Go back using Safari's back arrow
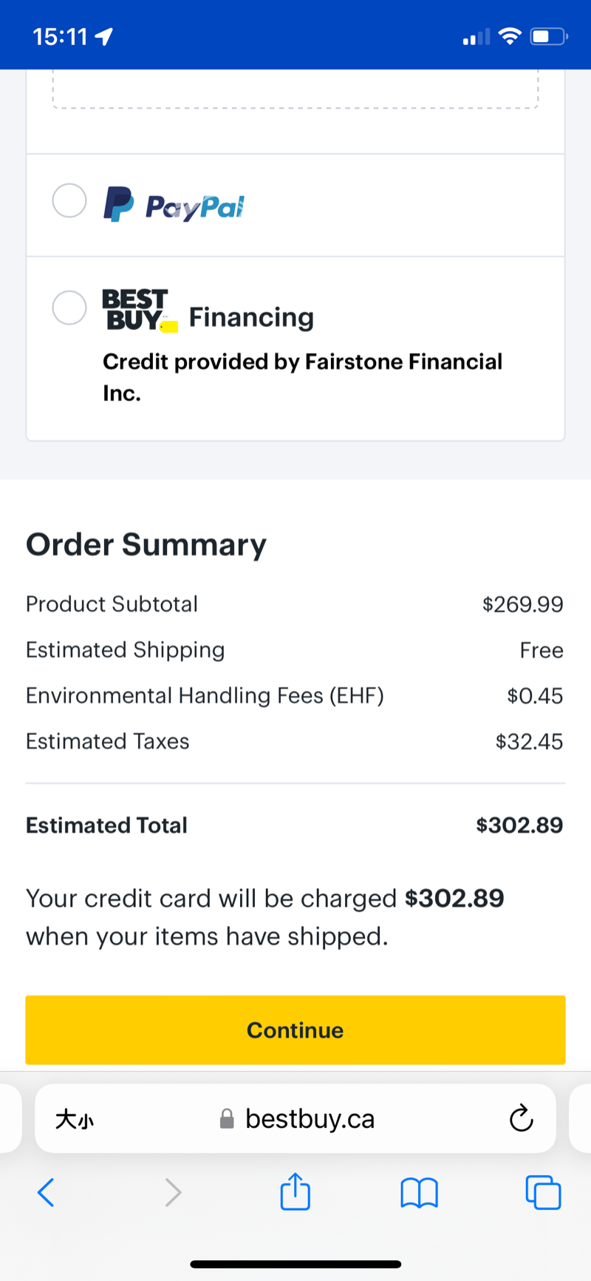Screen dimensions: 591x1281 pyautogui.click(x=46, y=1192)
